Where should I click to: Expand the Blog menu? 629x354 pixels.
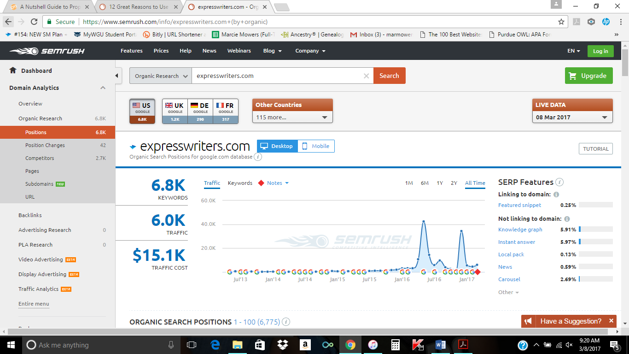click(273, 51)
